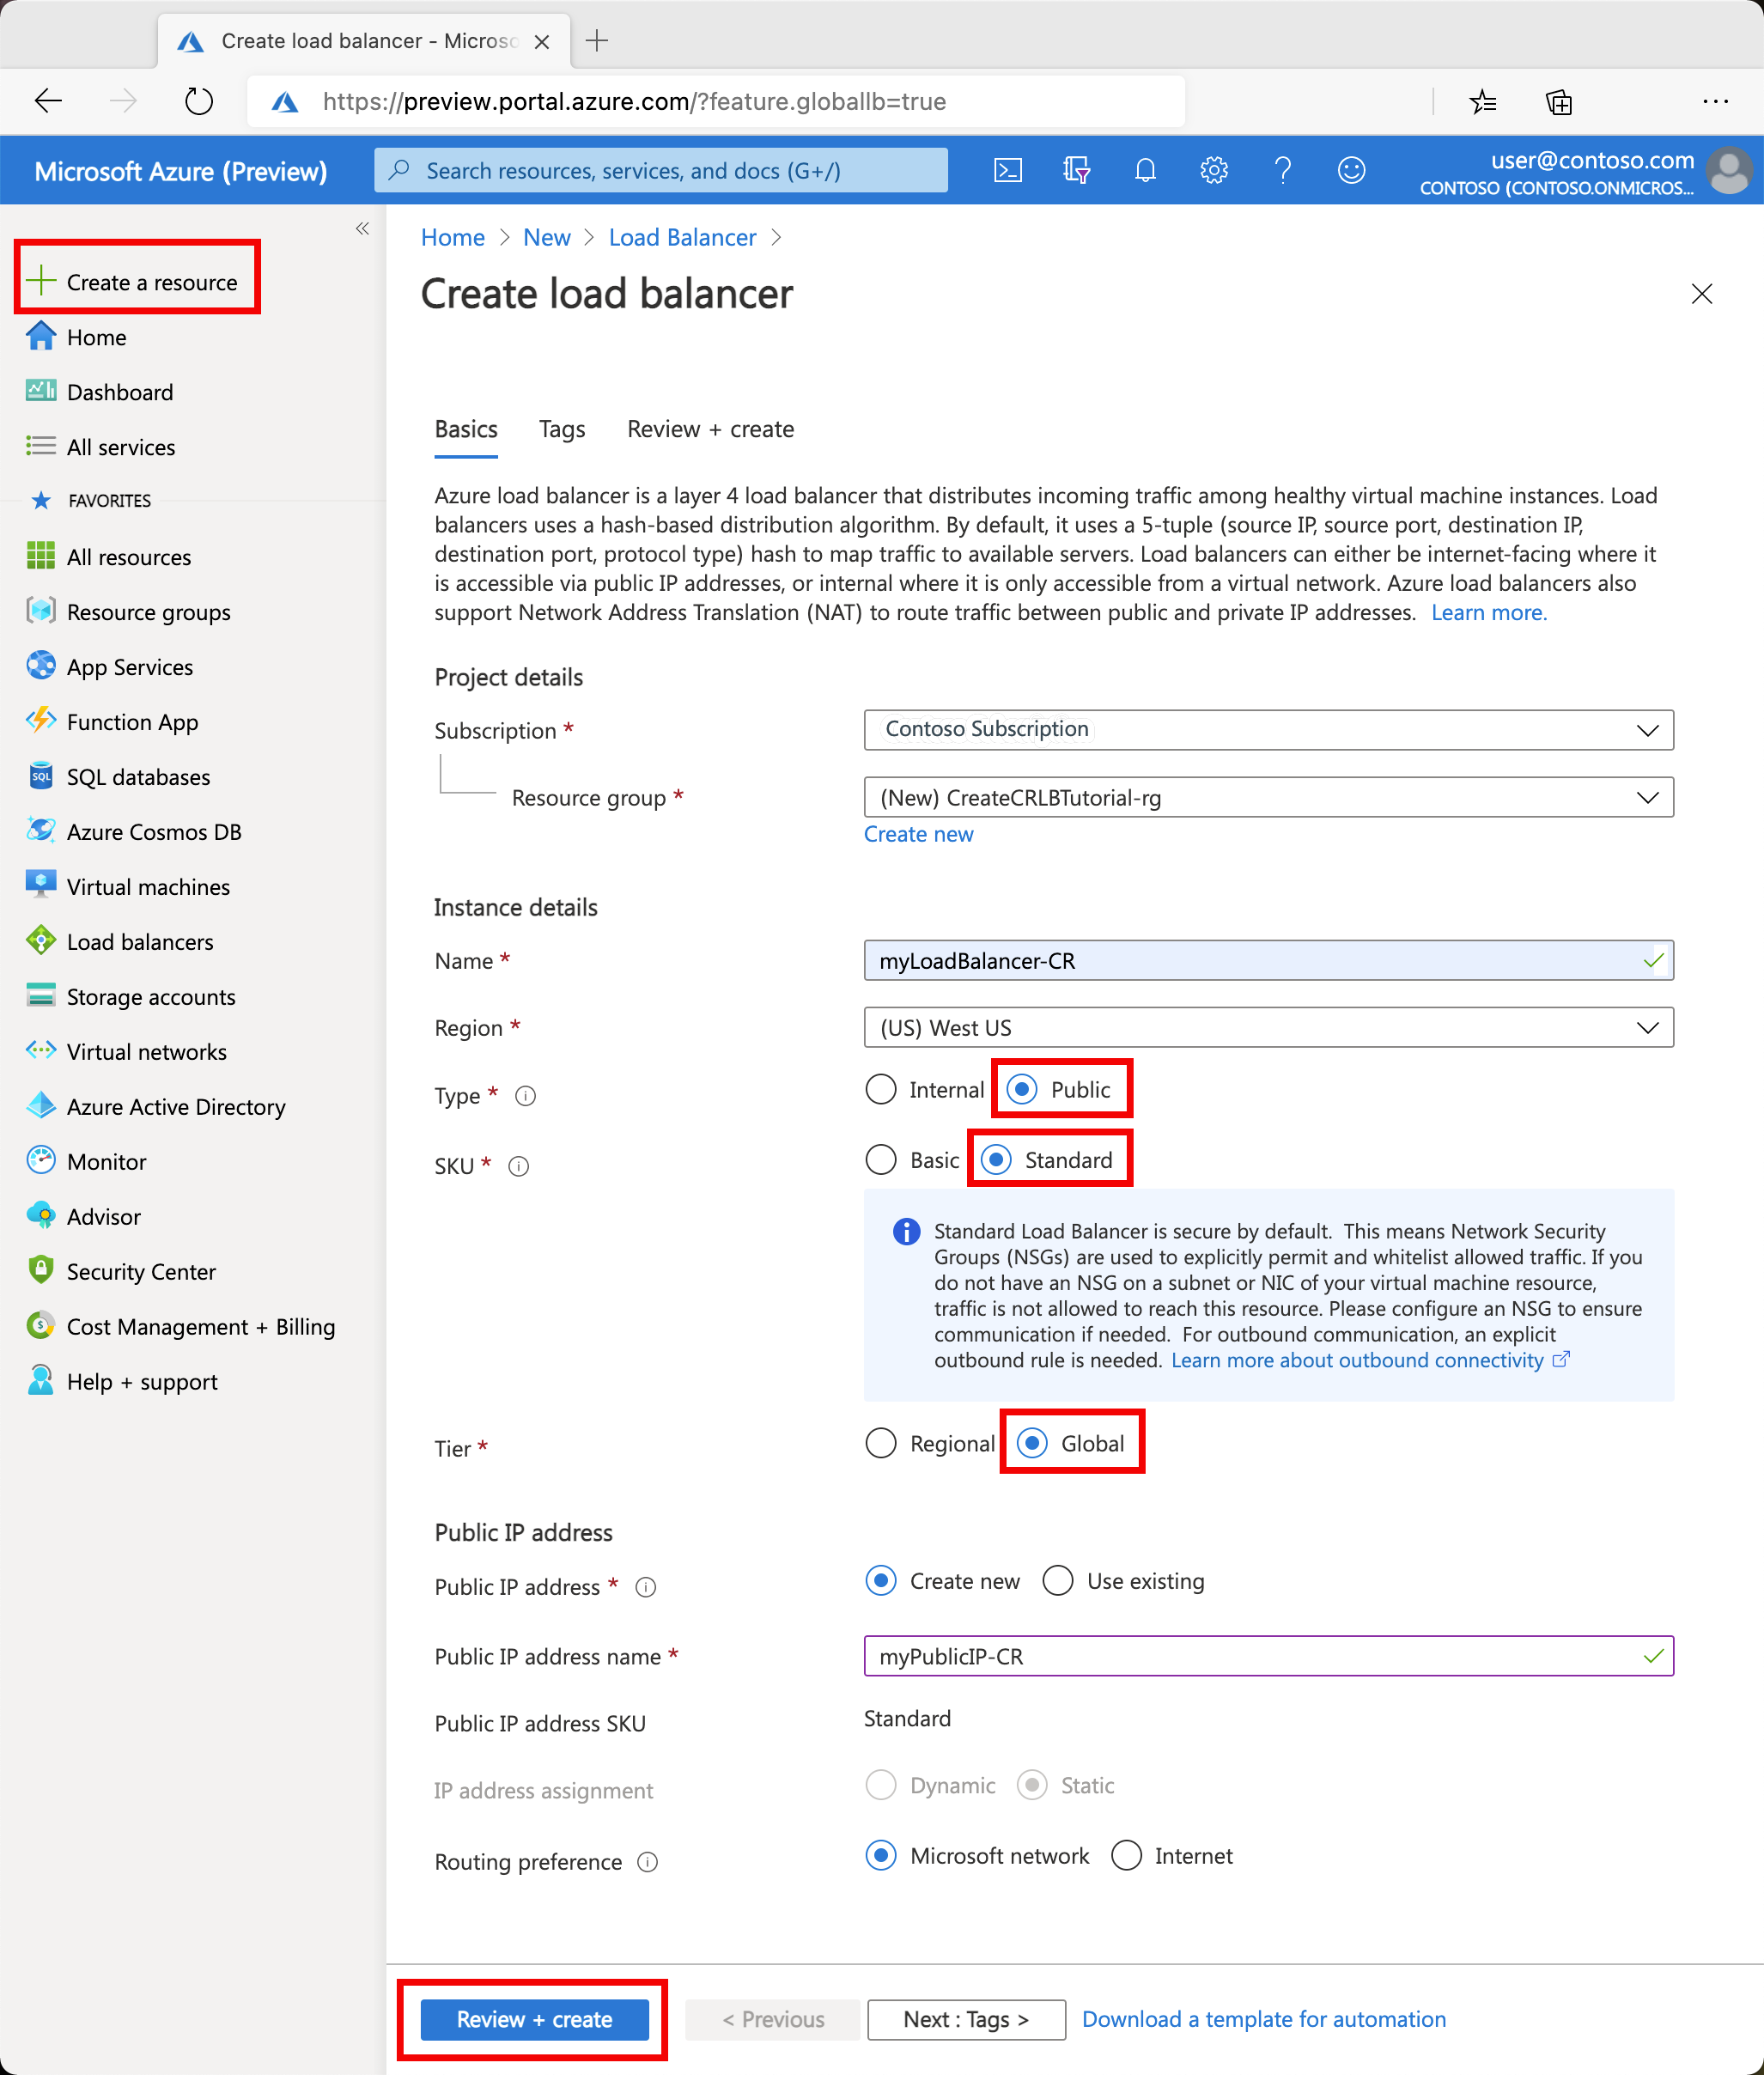Expand the Region dropdown
The image size is (1764, 2075).
click(1268, 1028)
